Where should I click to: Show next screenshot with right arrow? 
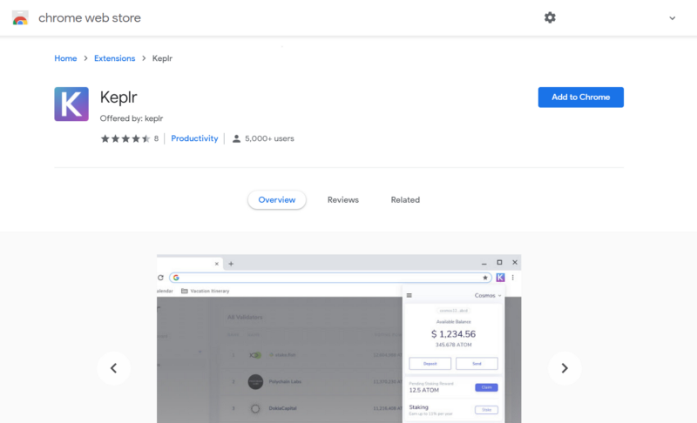pyautogui.click(x=565, y=368)
